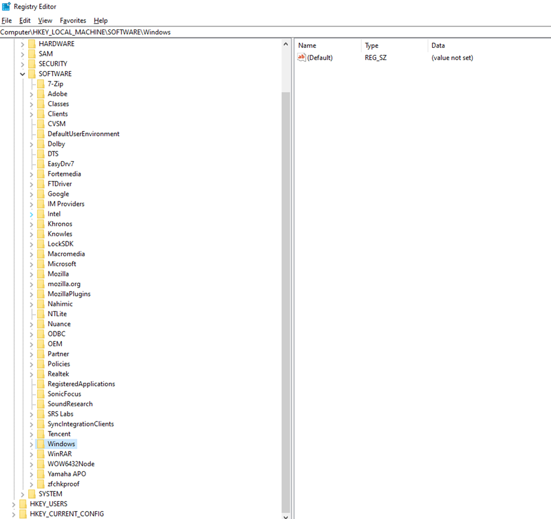Select the (Default) value entry
The height and width of the screenshot is (519, 551).
click(320, 57)
